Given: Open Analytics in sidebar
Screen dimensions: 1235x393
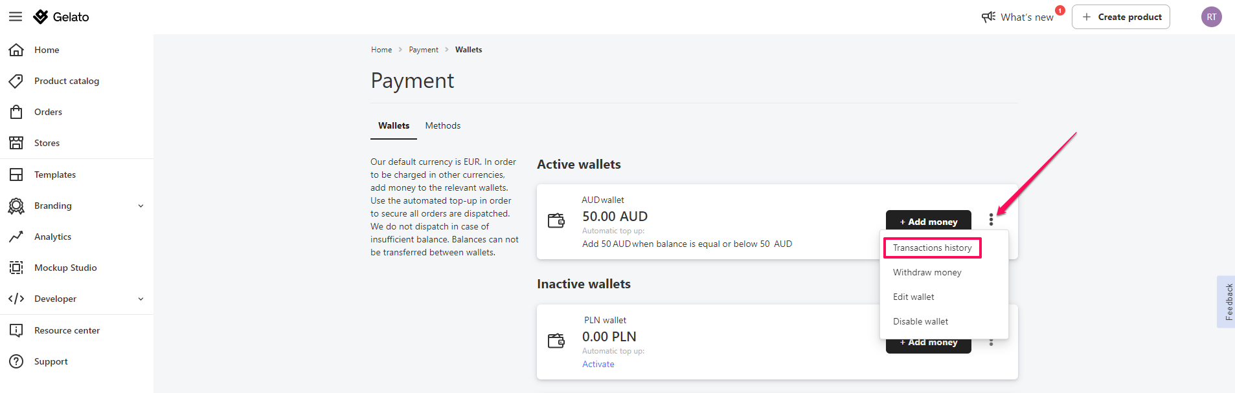Looking at the screenshot, I should click(x=52, y=237).
